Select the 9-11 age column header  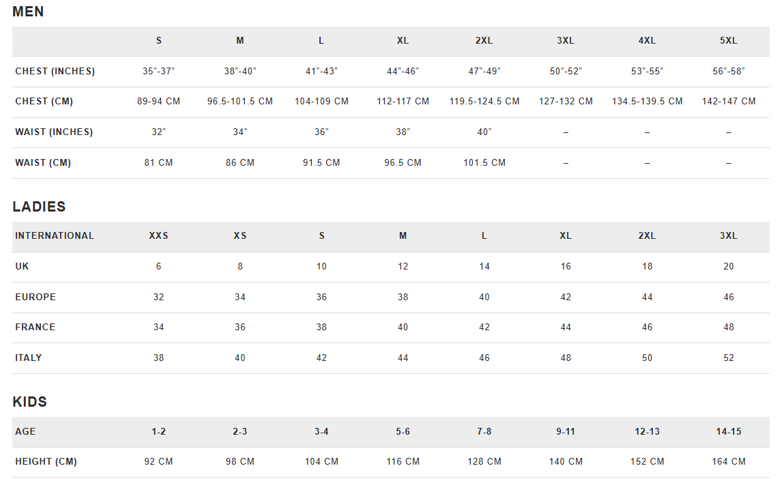click(x=566, y=432)
